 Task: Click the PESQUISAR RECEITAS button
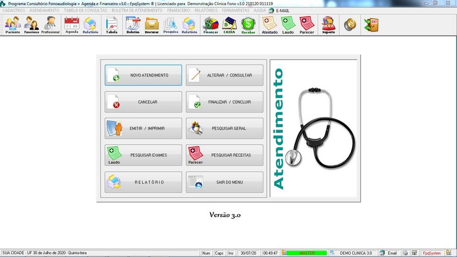tap(225, 155)
